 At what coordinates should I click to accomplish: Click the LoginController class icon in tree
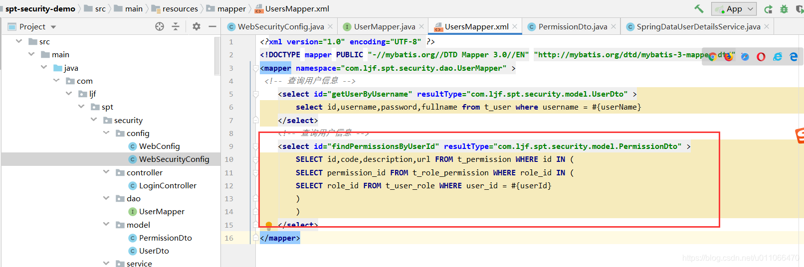pos(133,186)
